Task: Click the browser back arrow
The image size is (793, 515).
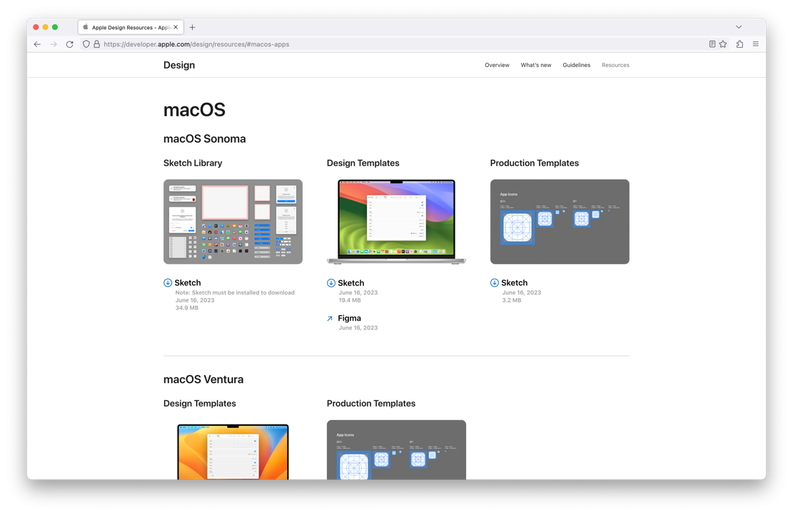Action: 37,44
